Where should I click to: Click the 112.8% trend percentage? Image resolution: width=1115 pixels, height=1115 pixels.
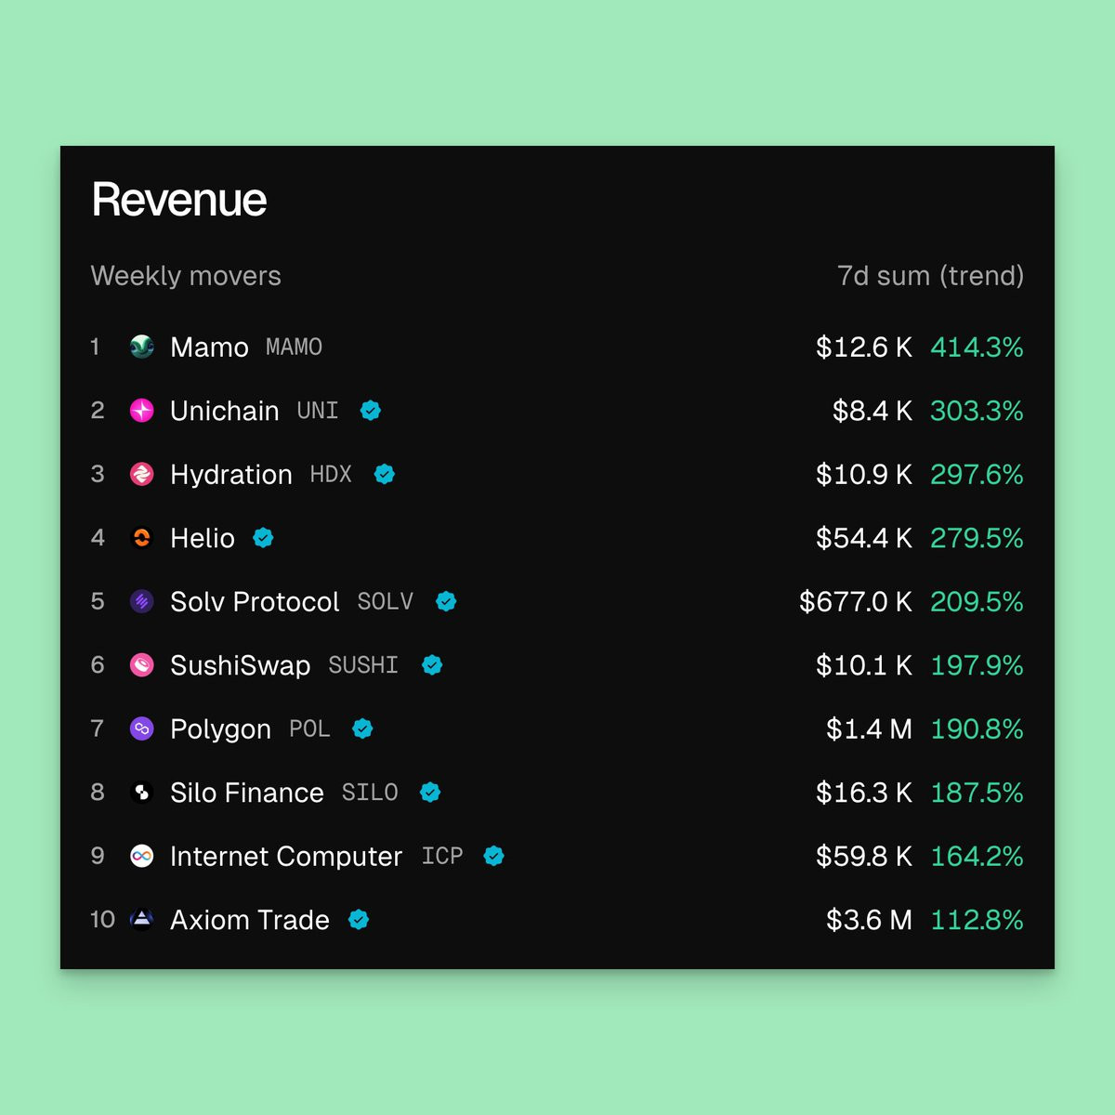(977, 920)
